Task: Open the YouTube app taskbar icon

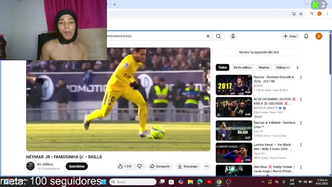Action: [x=209, y=182]
